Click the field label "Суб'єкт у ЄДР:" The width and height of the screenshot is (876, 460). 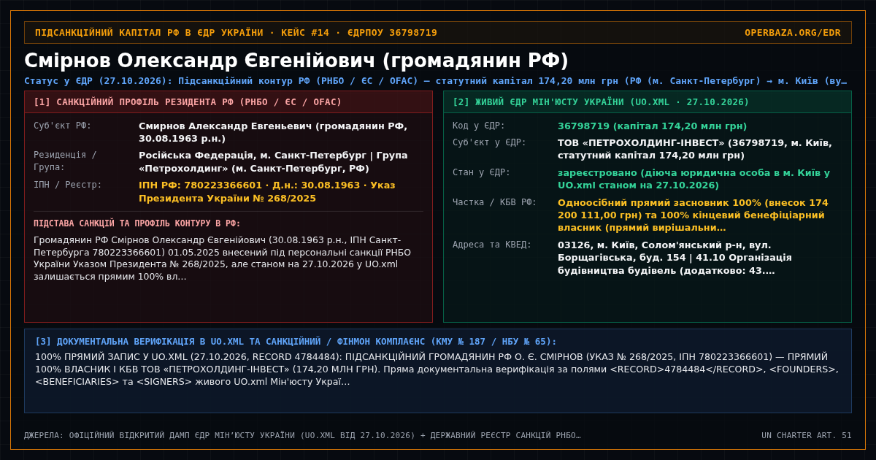click(489, 142)
